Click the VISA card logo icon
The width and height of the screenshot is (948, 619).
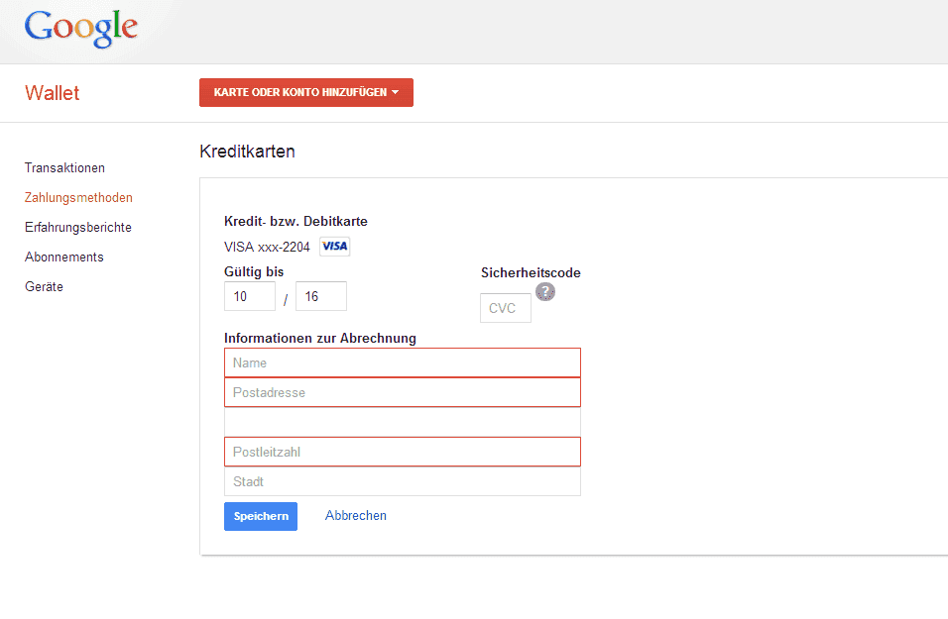tap(334, 247)
